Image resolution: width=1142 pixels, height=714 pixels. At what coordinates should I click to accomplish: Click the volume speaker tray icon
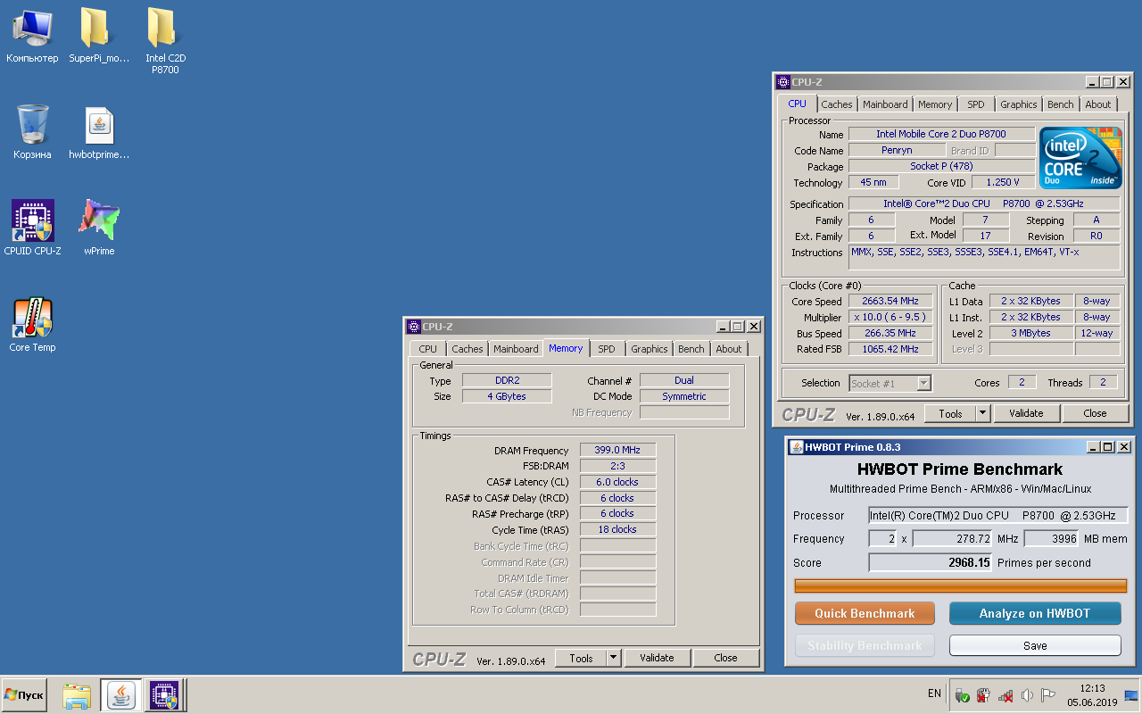[x=1027, y=694]
